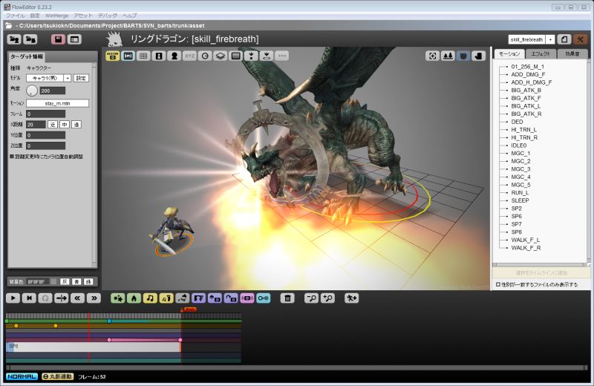Toggle the grid display icon in viewport toolbar

143,56
